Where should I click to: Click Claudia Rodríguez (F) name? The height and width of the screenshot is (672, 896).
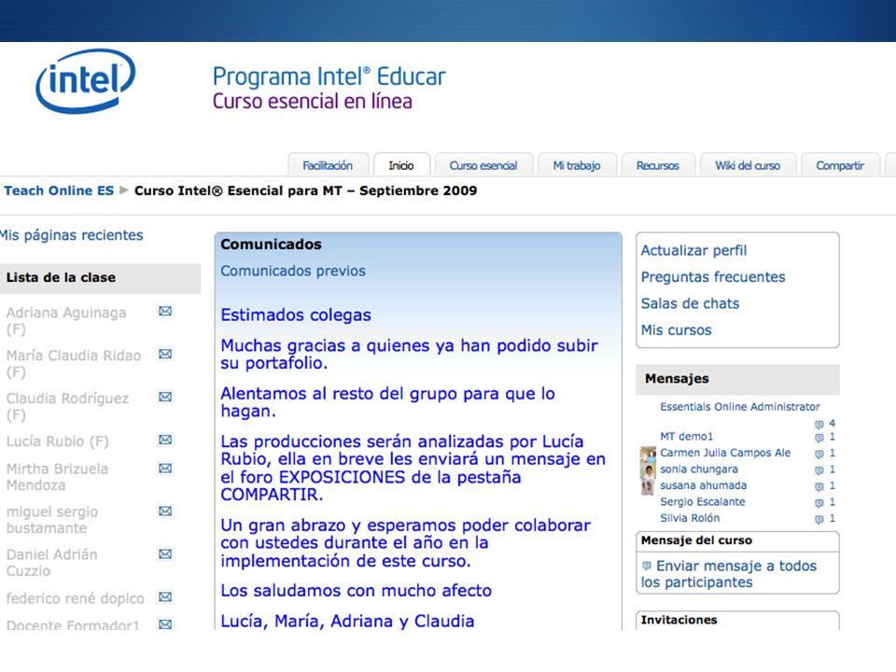click(x=67, y=406)
